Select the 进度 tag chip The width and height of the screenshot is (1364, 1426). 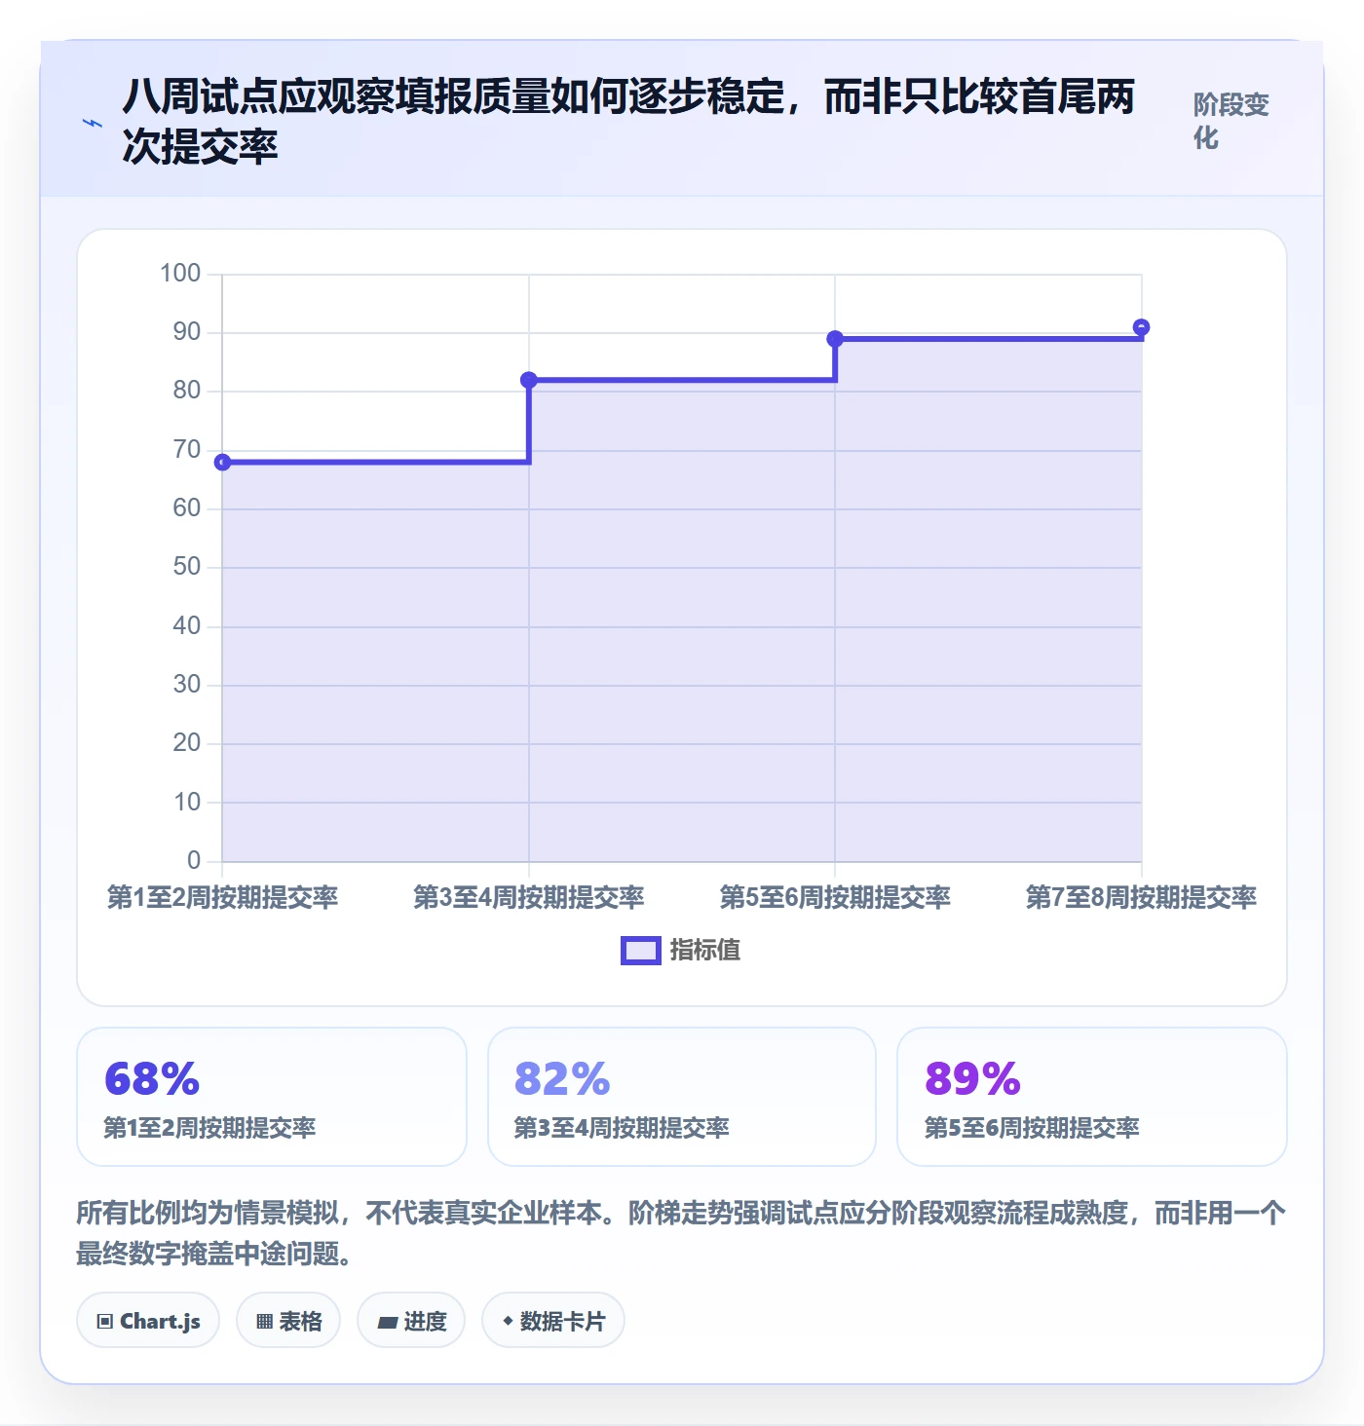click(411, 1321)
